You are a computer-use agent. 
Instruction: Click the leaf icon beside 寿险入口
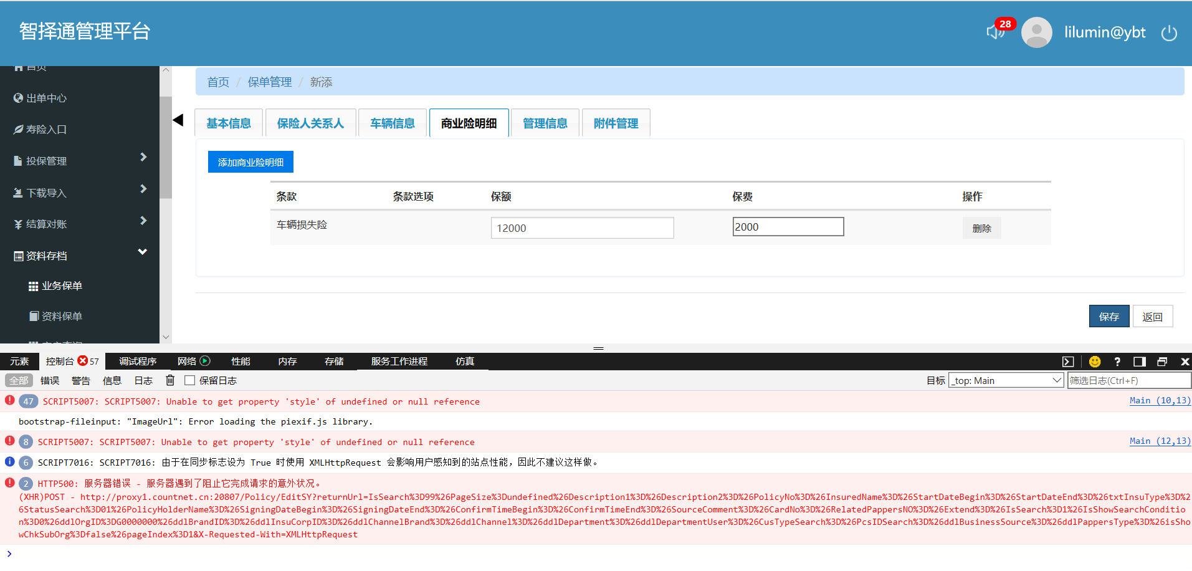[x=18, y=129]
